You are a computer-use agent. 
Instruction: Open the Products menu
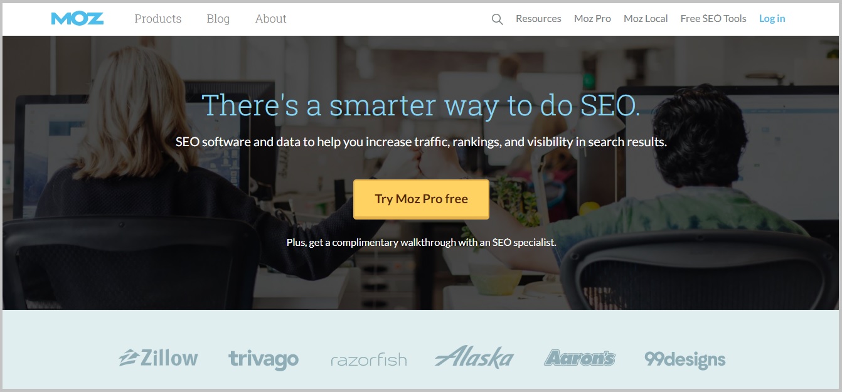[158, 19]
